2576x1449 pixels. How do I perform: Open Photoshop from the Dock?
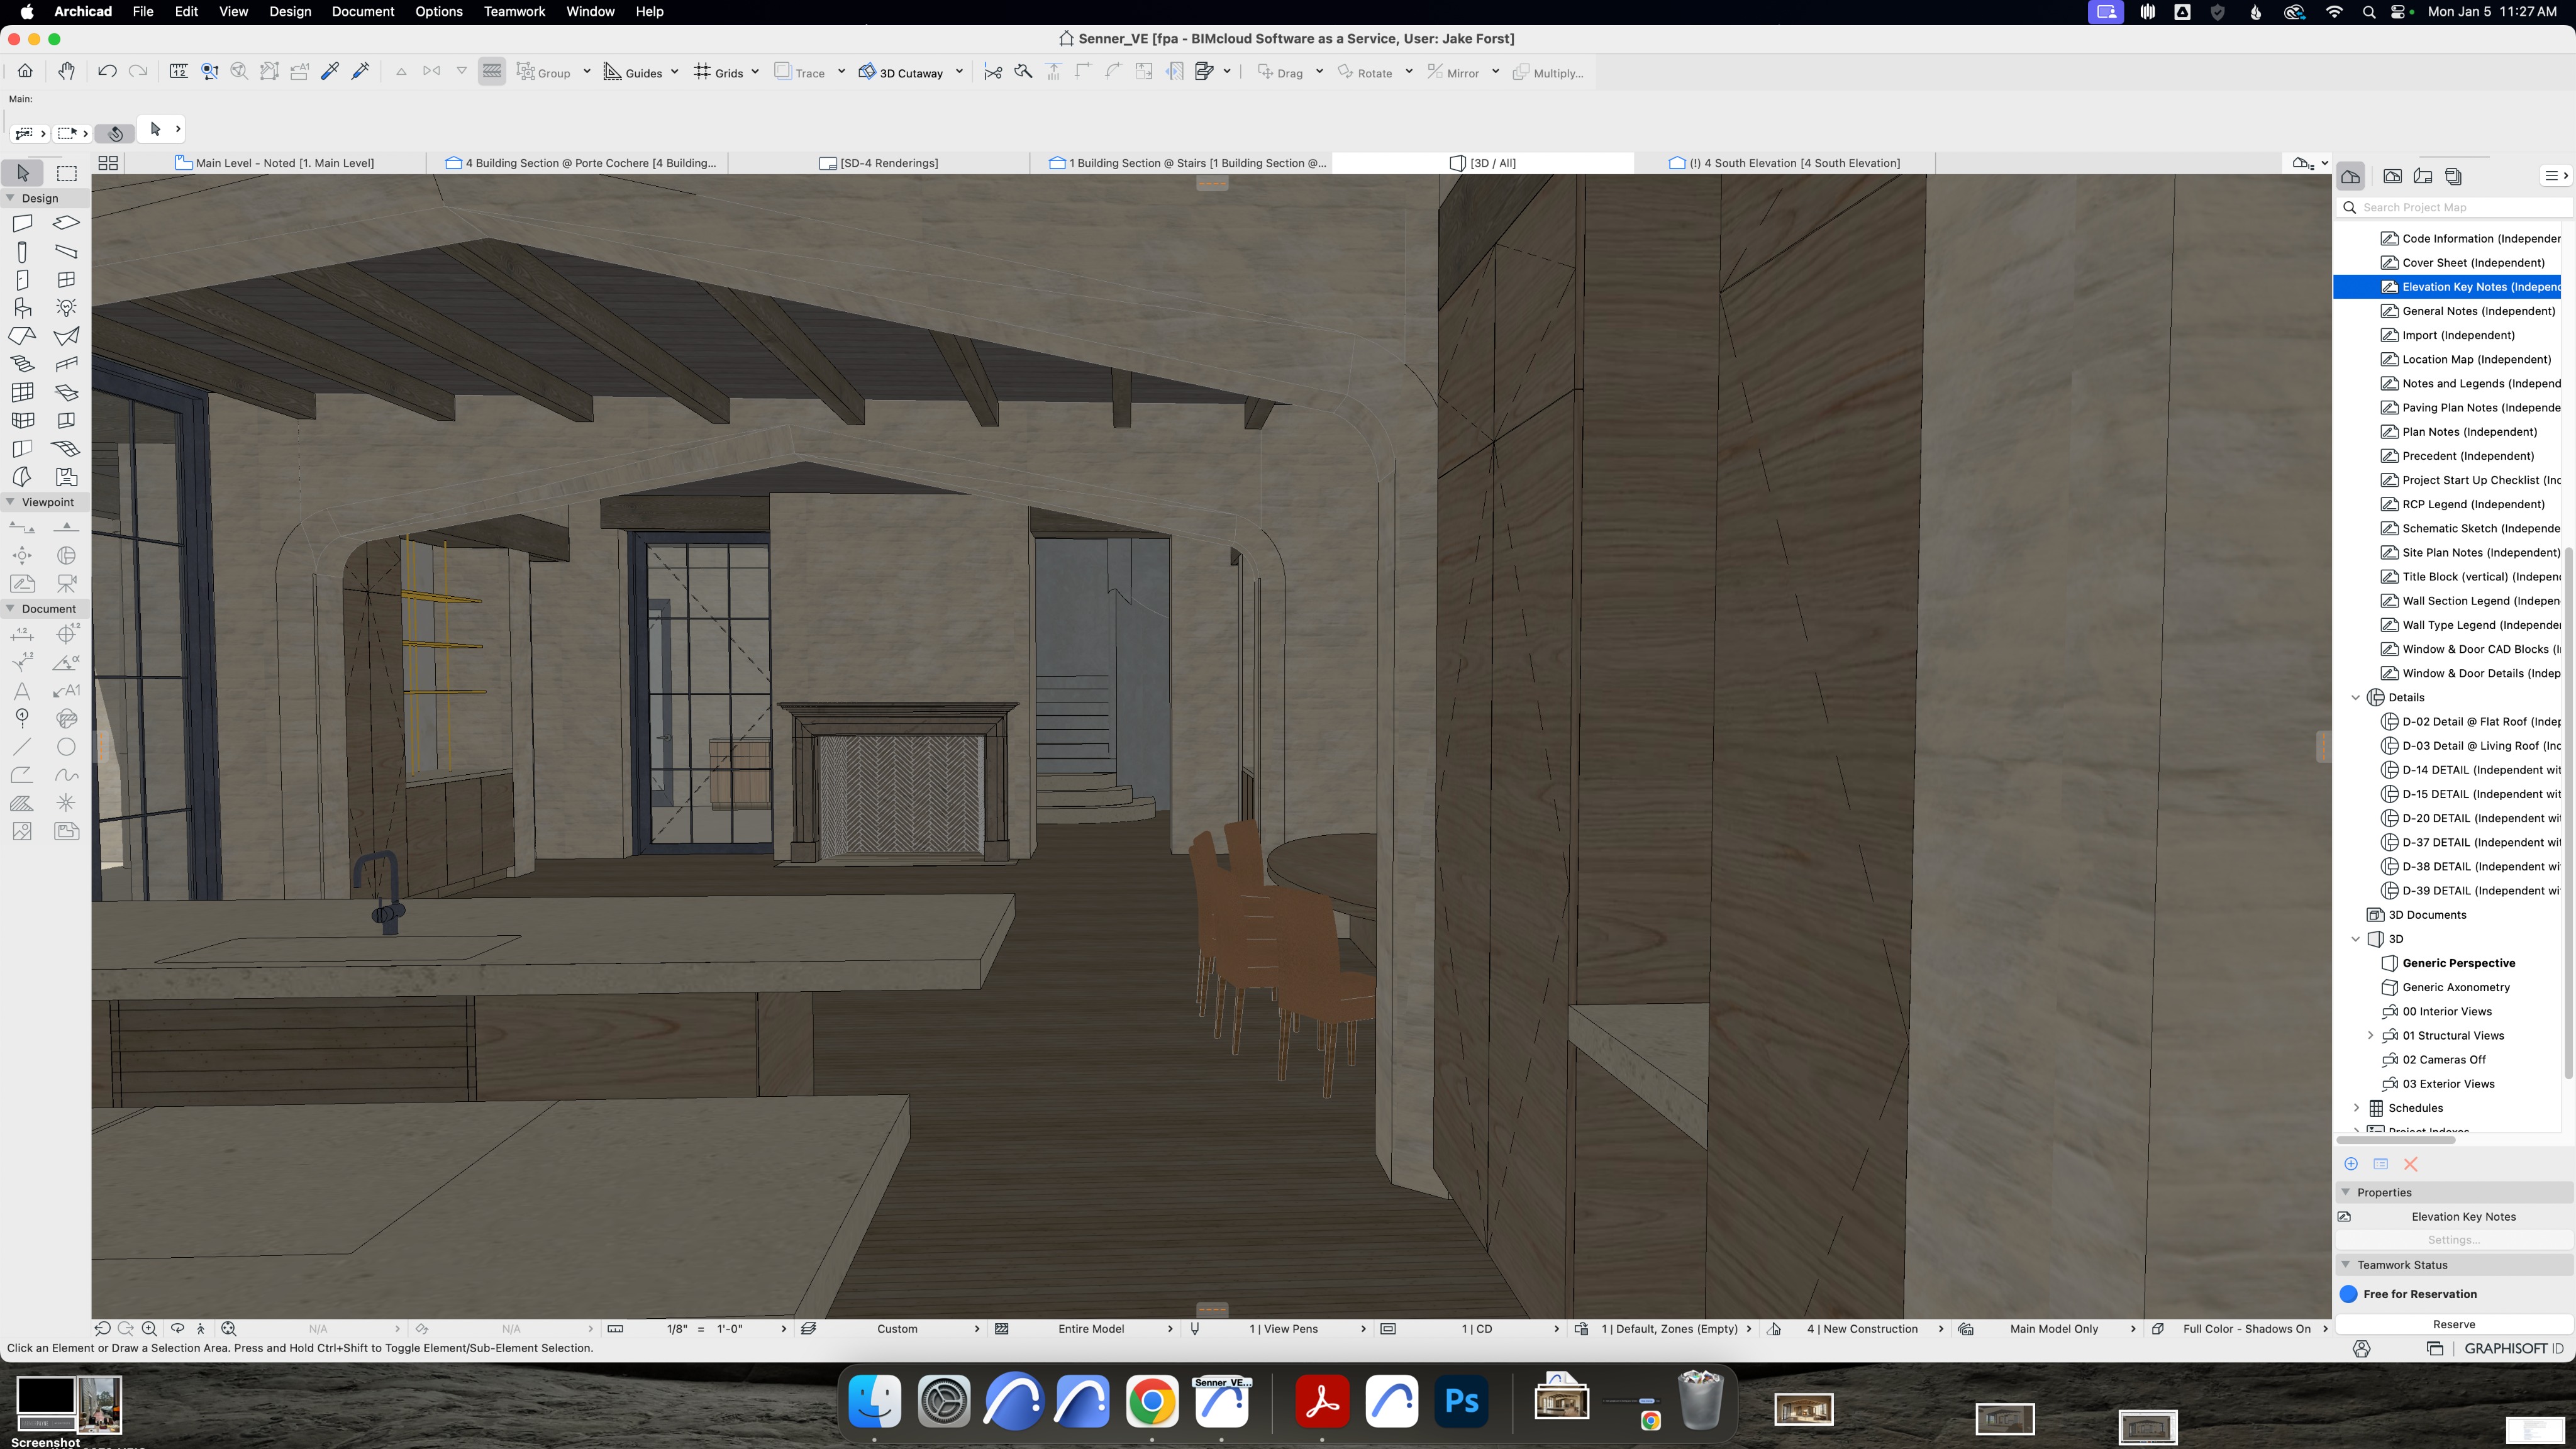(1461, 1402)
